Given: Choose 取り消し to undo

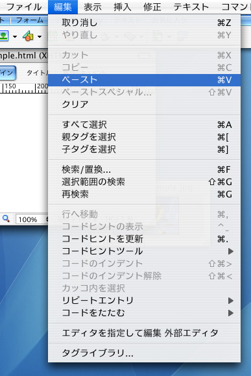Looking at the screenshot, I should [144, 23].
